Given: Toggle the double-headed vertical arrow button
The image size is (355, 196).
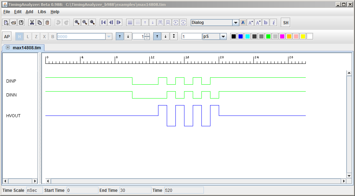Looking at the screenshot, I should [x=174, y=36].
